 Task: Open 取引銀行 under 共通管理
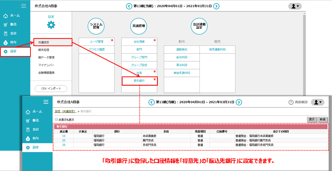click(139, 81)
